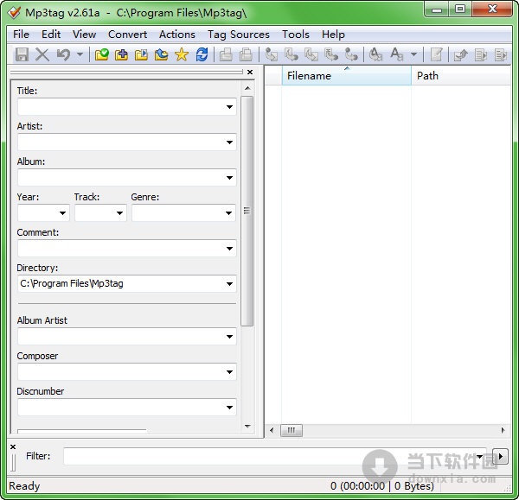Open the dropdown arrow beside Actions icons
The width and height of the screenshot is (519, 500).
tap(413, 54)
